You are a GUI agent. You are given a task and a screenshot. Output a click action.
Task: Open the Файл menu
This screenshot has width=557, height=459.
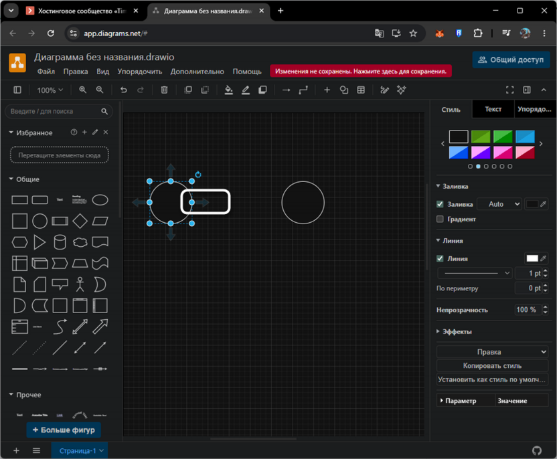coord(46,72)
